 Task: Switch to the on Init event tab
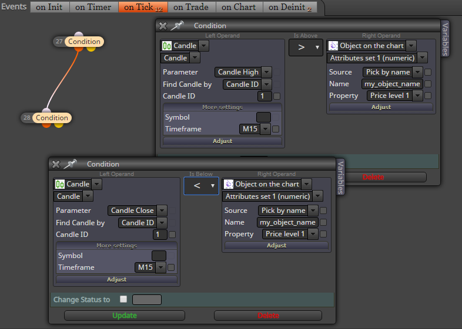pyautogui.click(x=49, y=7)
